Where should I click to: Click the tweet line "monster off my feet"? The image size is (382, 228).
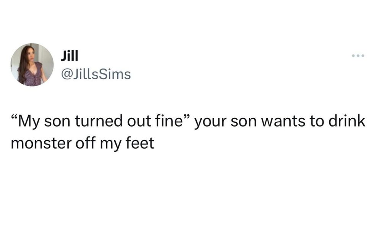(83, 143)
